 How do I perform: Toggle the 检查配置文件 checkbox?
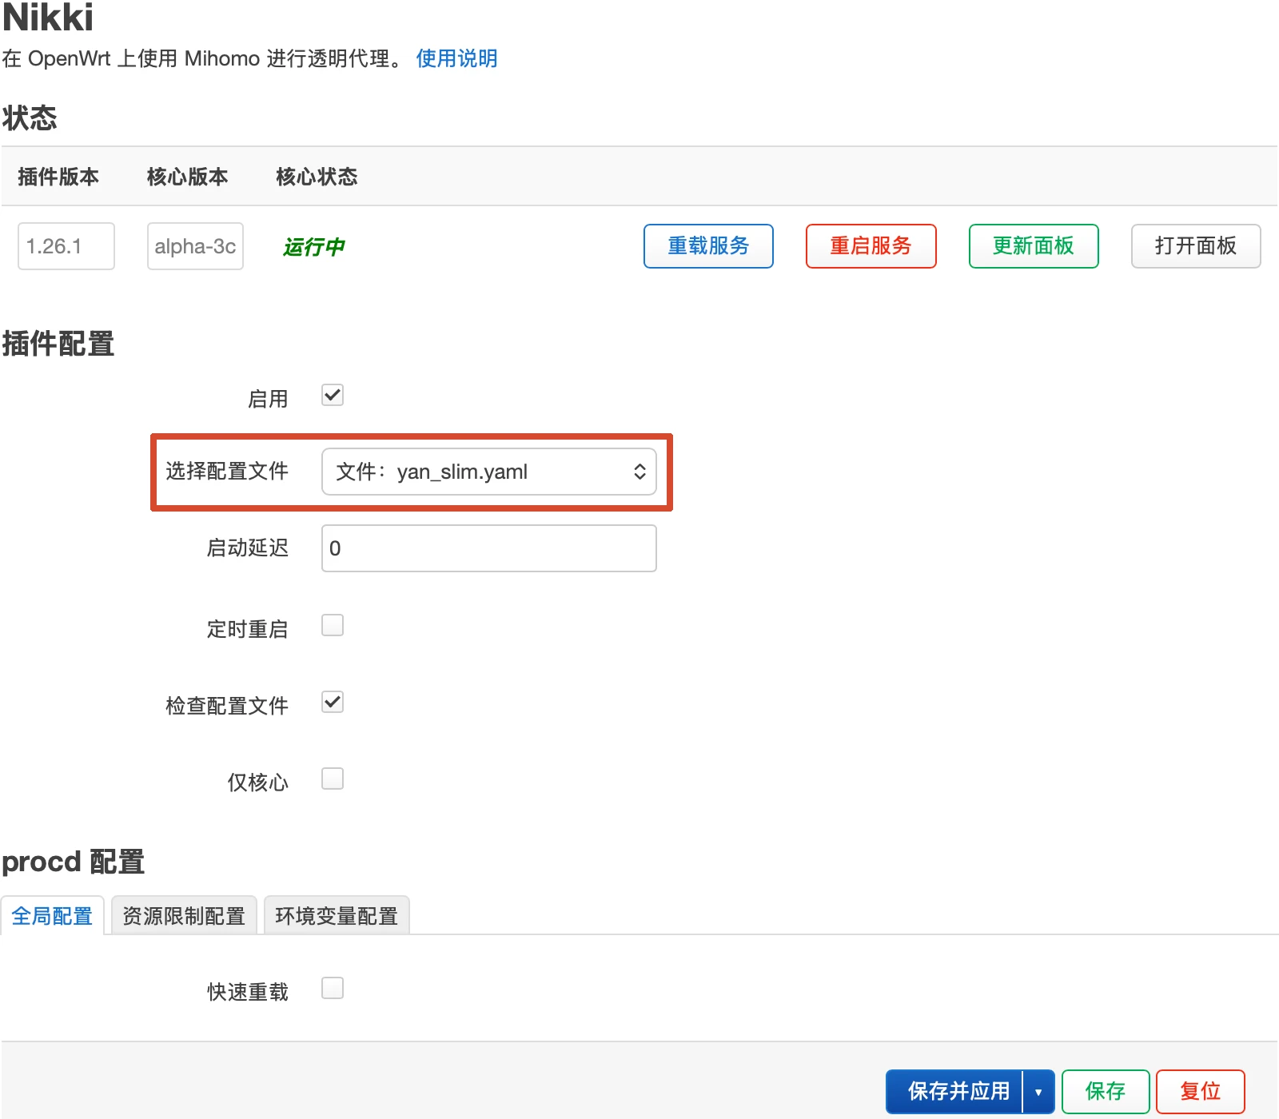(333, 702)
